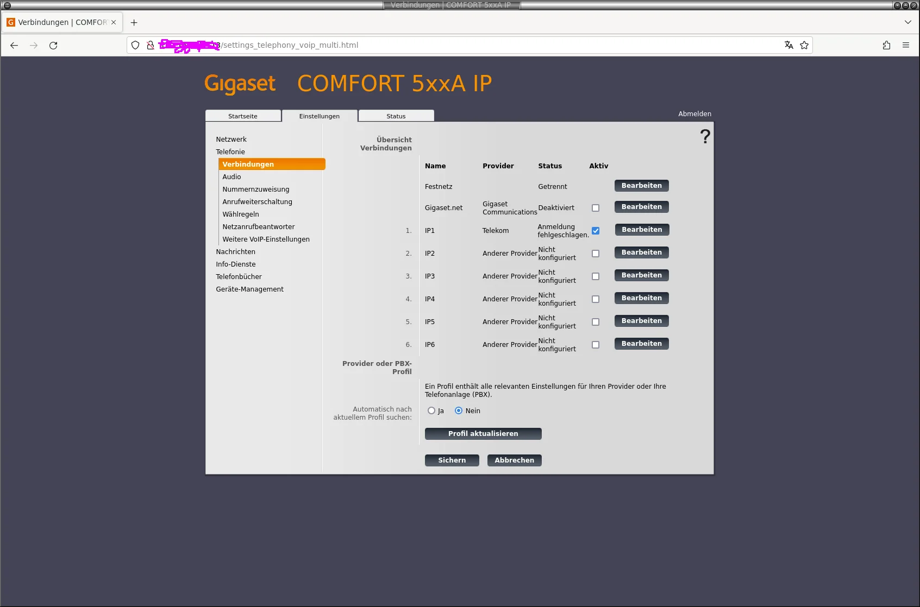Open Telefonie in the sidebar
Viewport: 920px width, 607px height.
[x=230, y=152]
